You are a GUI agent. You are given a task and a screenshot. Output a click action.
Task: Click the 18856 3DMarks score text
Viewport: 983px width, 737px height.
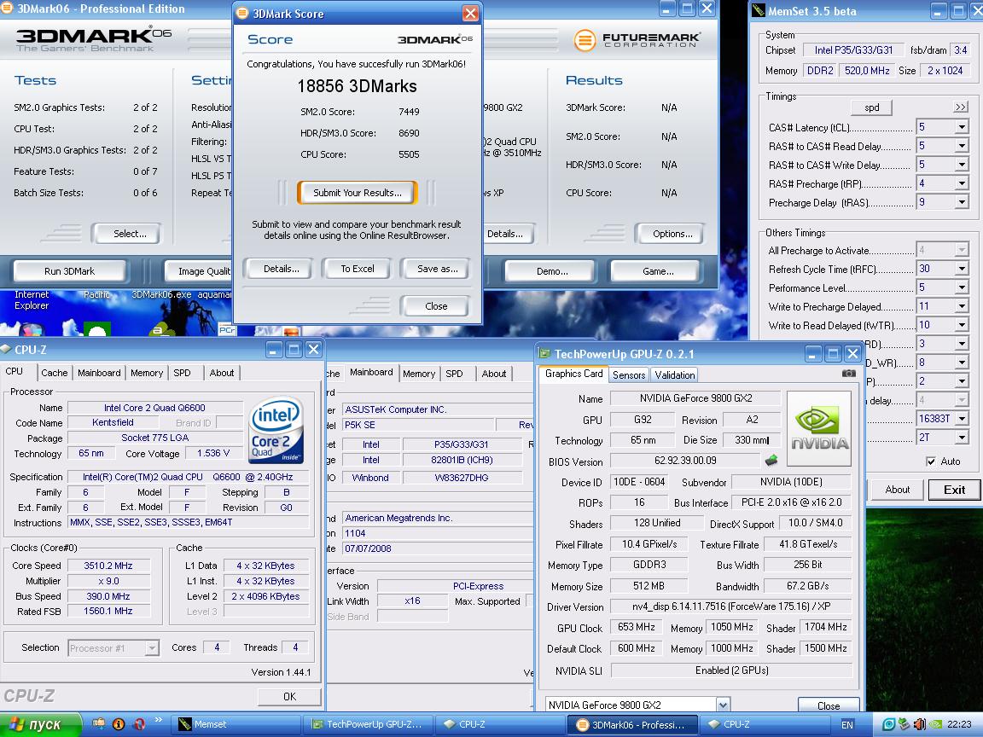click(357, 86)
